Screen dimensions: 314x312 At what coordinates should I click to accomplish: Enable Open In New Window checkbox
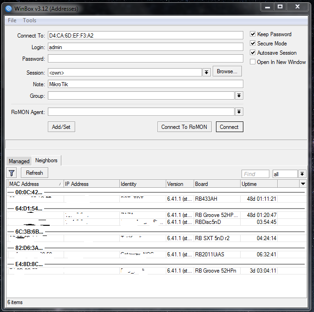pyautogui.click(x=253, y=62)
